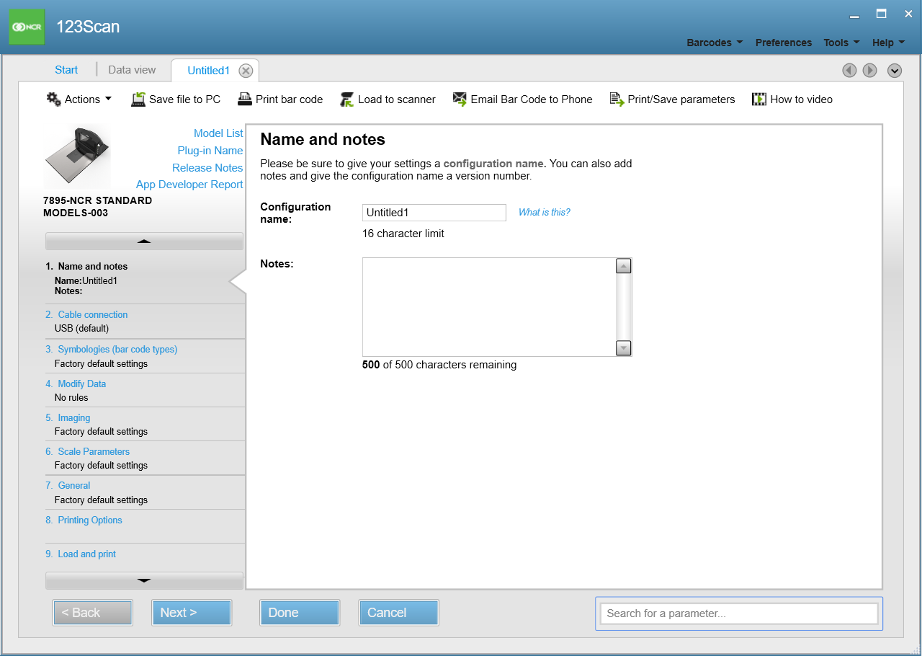Click the Notes scrollbar up arrow
The image size is (922, 656).
[624, 266]
